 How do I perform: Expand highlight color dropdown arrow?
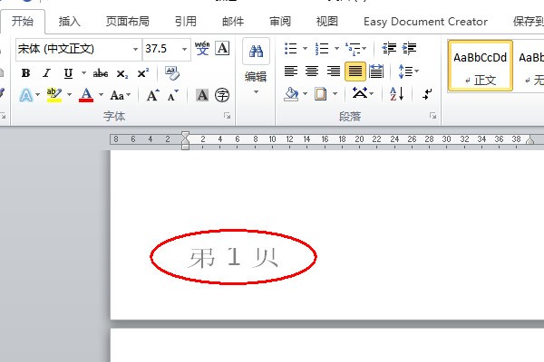click(70, 94)
